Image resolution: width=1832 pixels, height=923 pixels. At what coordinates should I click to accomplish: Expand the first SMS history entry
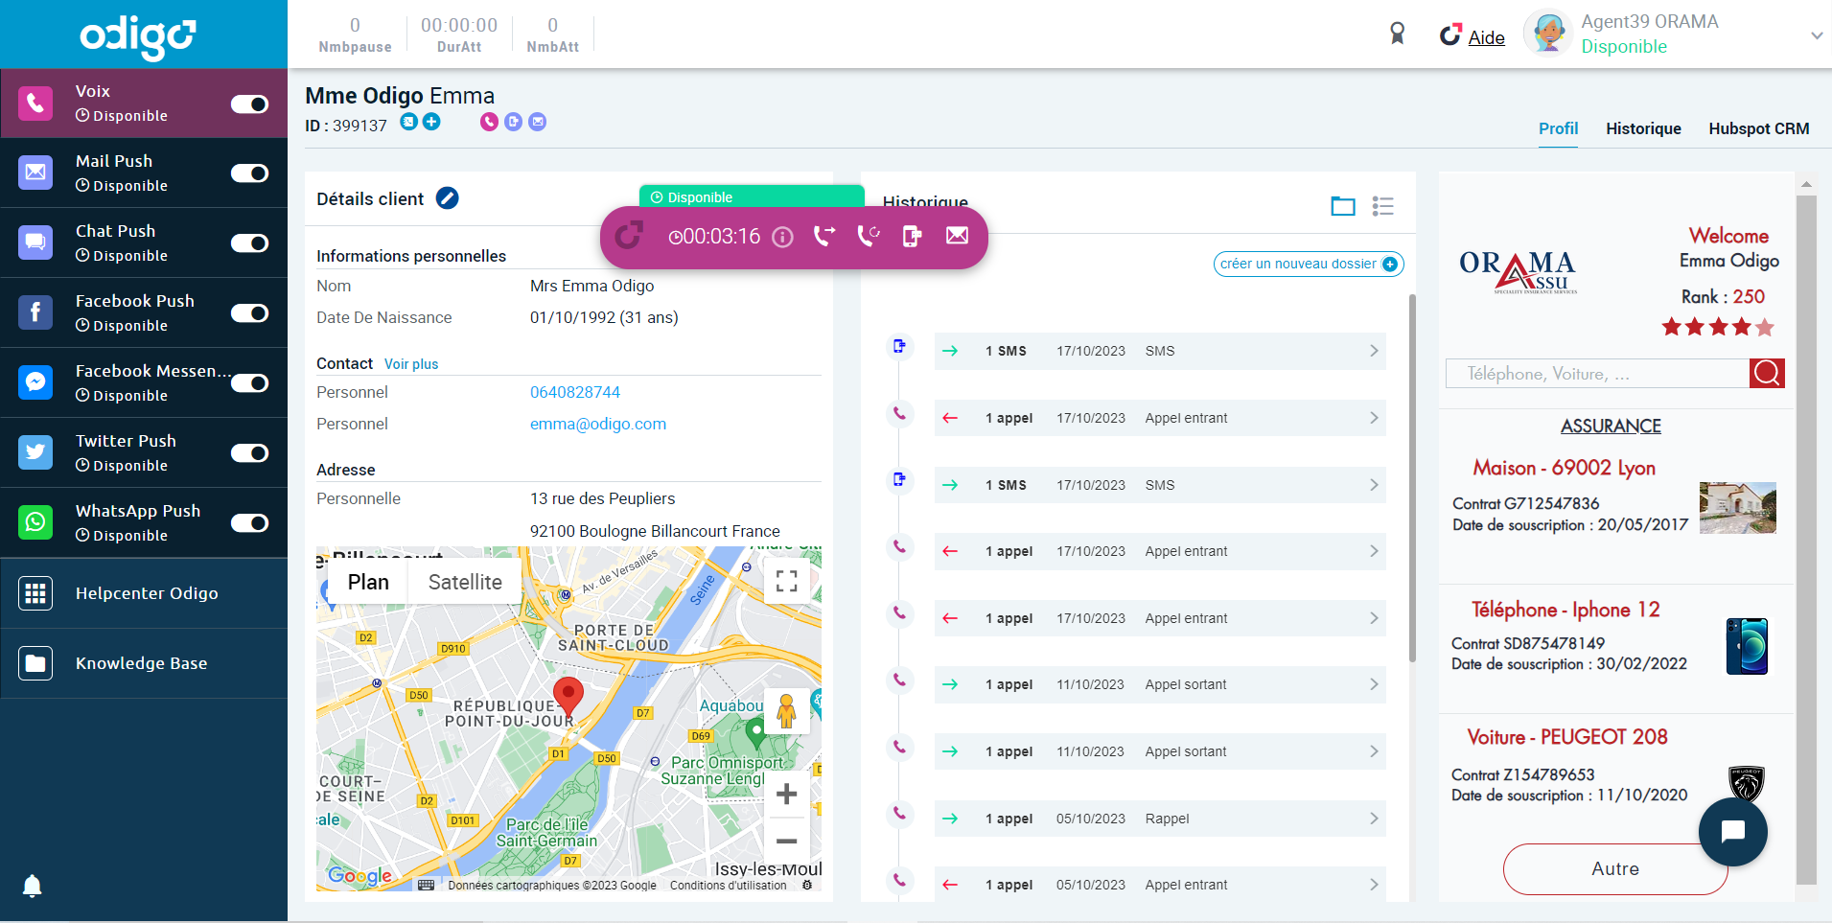(x=1373, y=351)
